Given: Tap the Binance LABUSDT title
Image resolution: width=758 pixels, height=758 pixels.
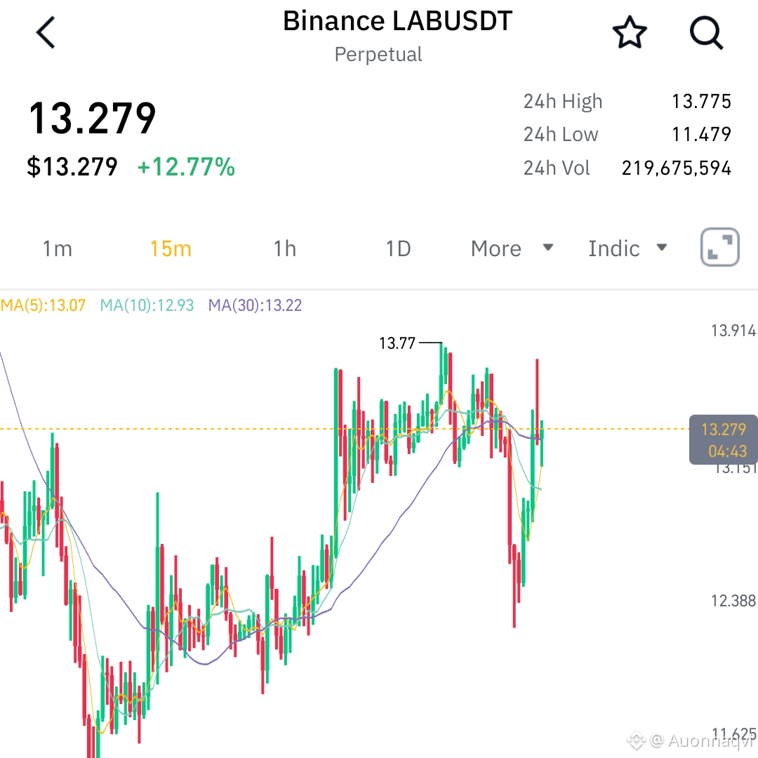Looking at the screenshot, I should coord(397,21).
